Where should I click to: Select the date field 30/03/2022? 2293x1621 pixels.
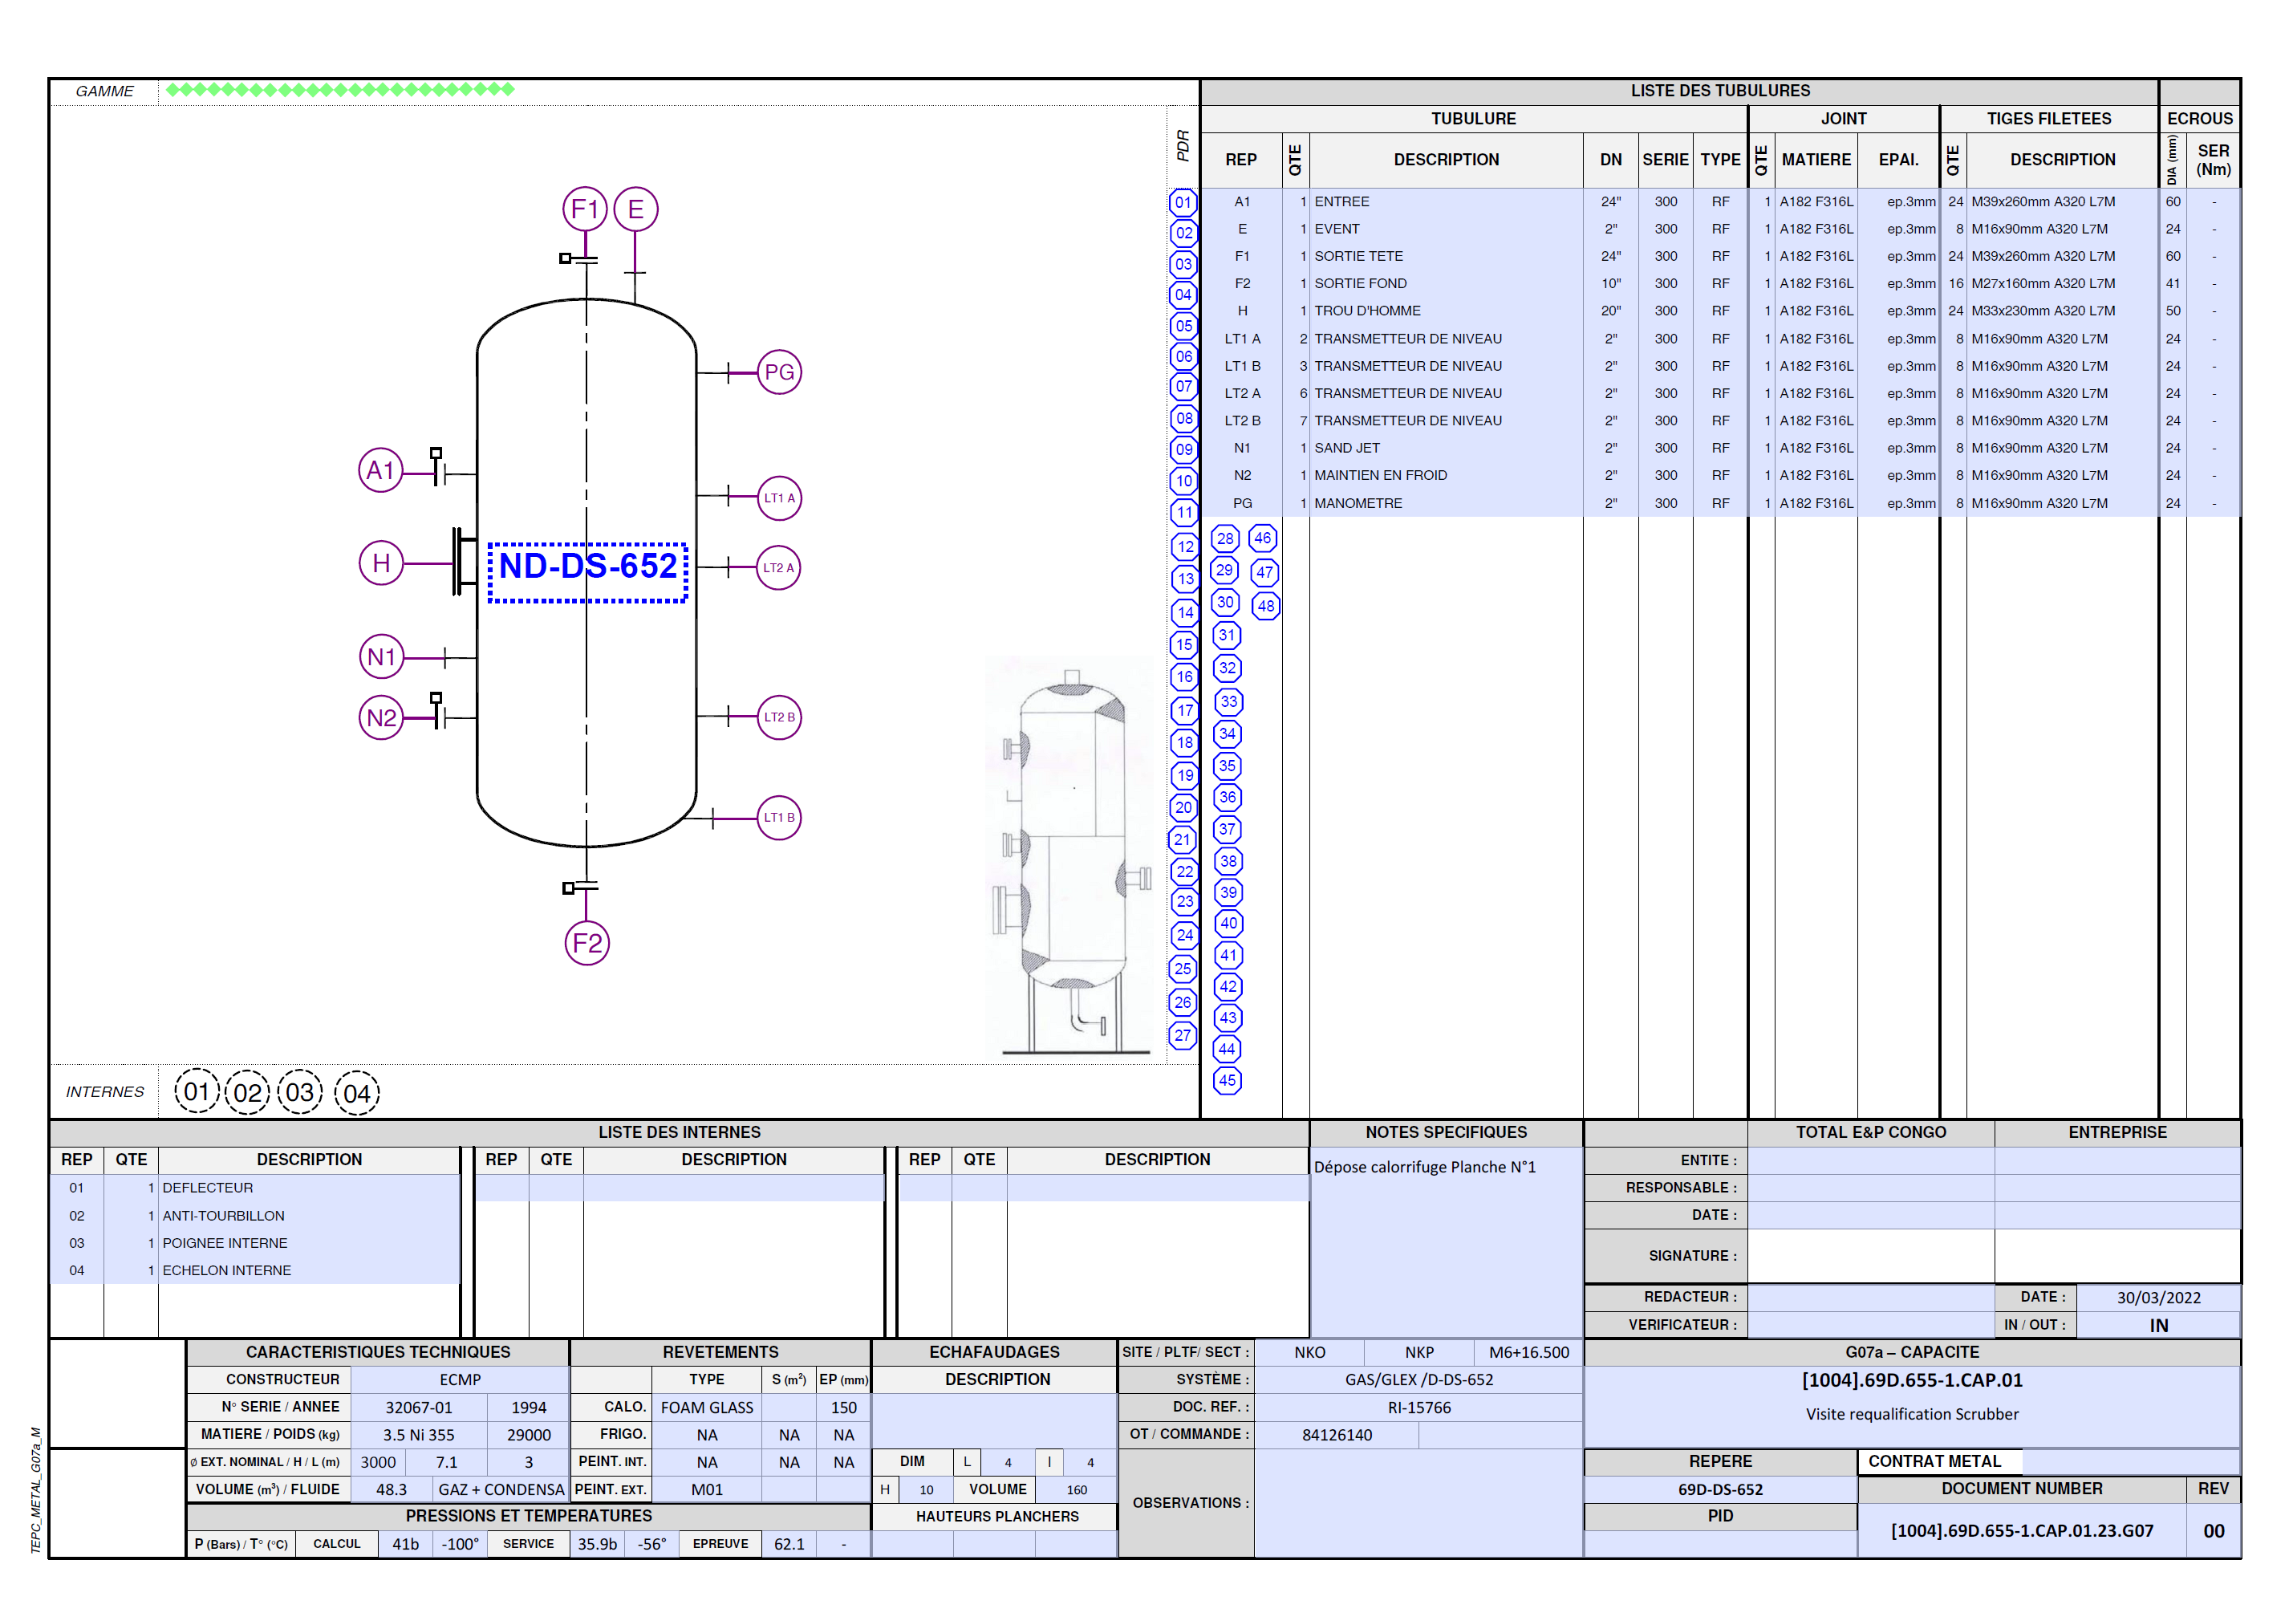pyautogui.click(x=2157, y=1297)
